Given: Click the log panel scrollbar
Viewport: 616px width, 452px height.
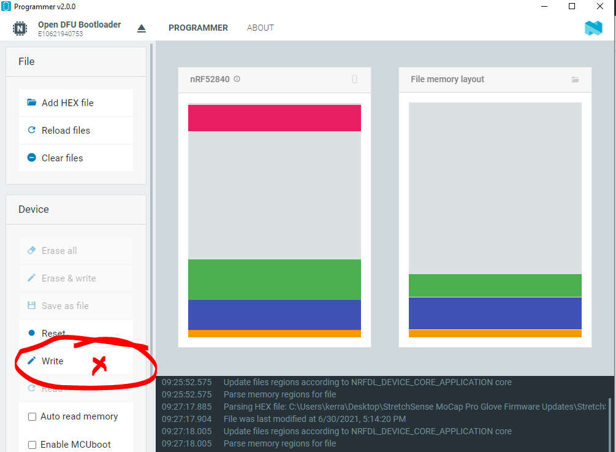Looking at the screenshot, I should coord(610,424).
